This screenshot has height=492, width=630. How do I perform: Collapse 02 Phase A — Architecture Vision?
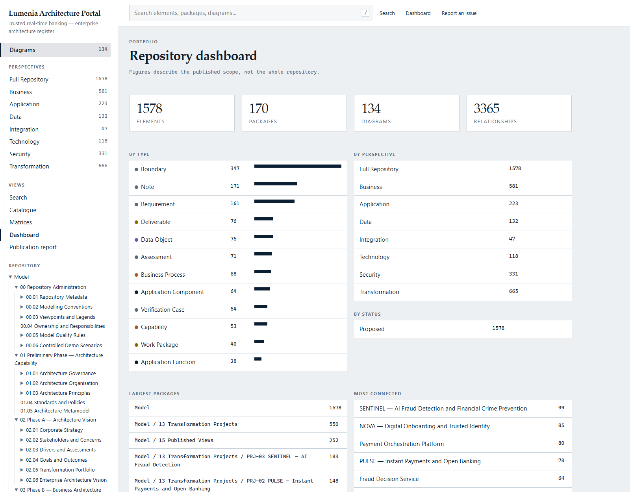point(17,420)
